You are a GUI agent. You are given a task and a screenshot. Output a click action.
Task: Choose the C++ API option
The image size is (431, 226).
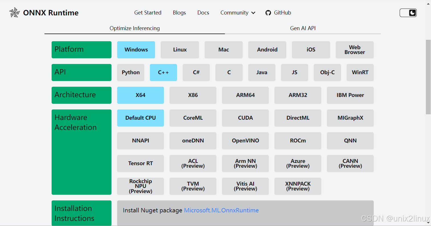[163, 72]
